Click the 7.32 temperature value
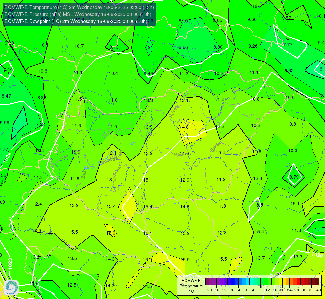 [41, 124]
